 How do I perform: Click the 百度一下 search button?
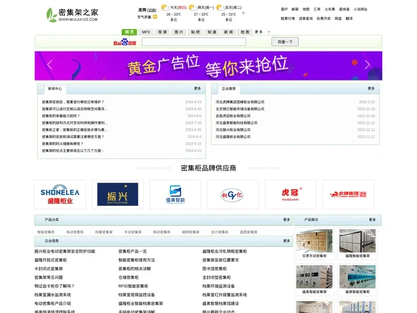(285, 42)
